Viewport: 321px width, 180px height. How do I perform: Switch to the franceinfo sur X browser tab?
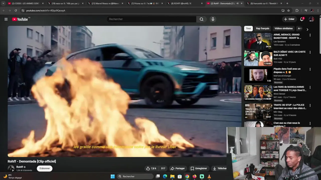[264, 3]
